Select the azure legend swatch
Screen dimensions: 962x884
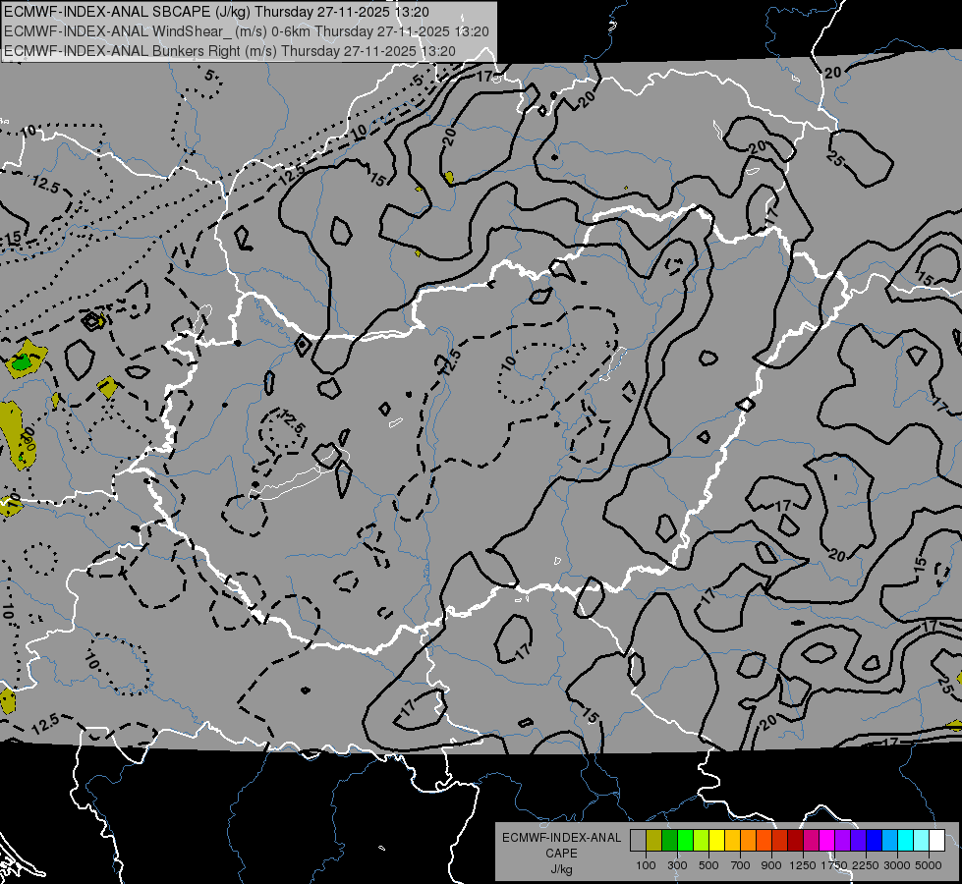coord(889,840)
